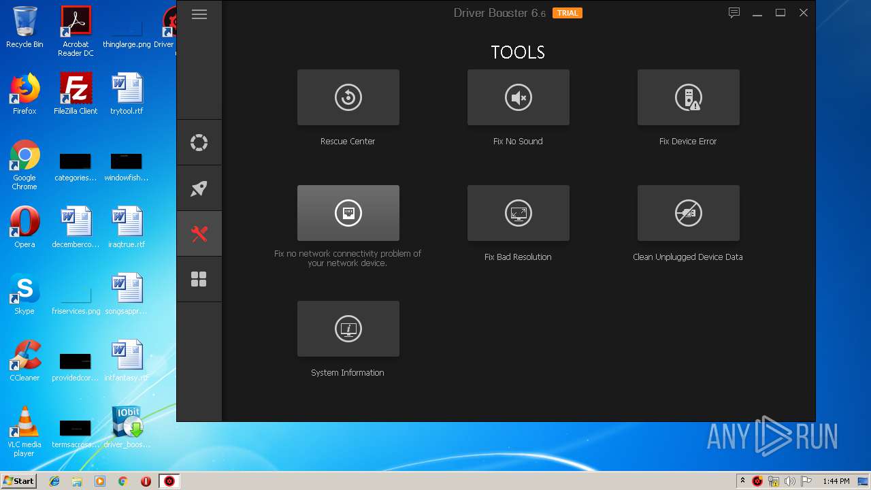Select the Google Chrome desktop shortcut
Screen dimensions: 871x490
click(x=24, y=165)
